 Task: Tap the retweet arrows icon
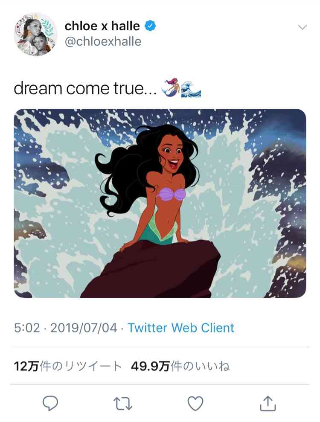123,403
